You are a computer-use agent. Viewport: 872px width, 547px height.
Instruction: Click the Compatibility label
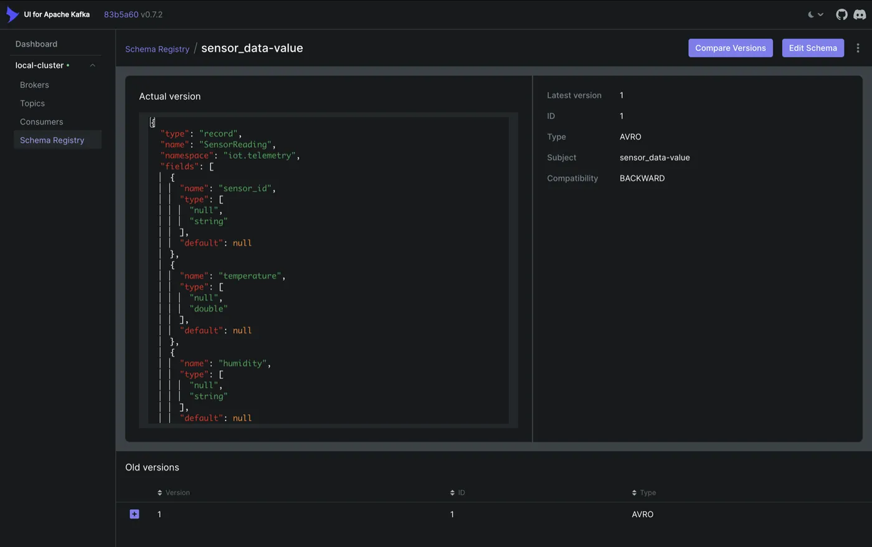tap(572, 178)
